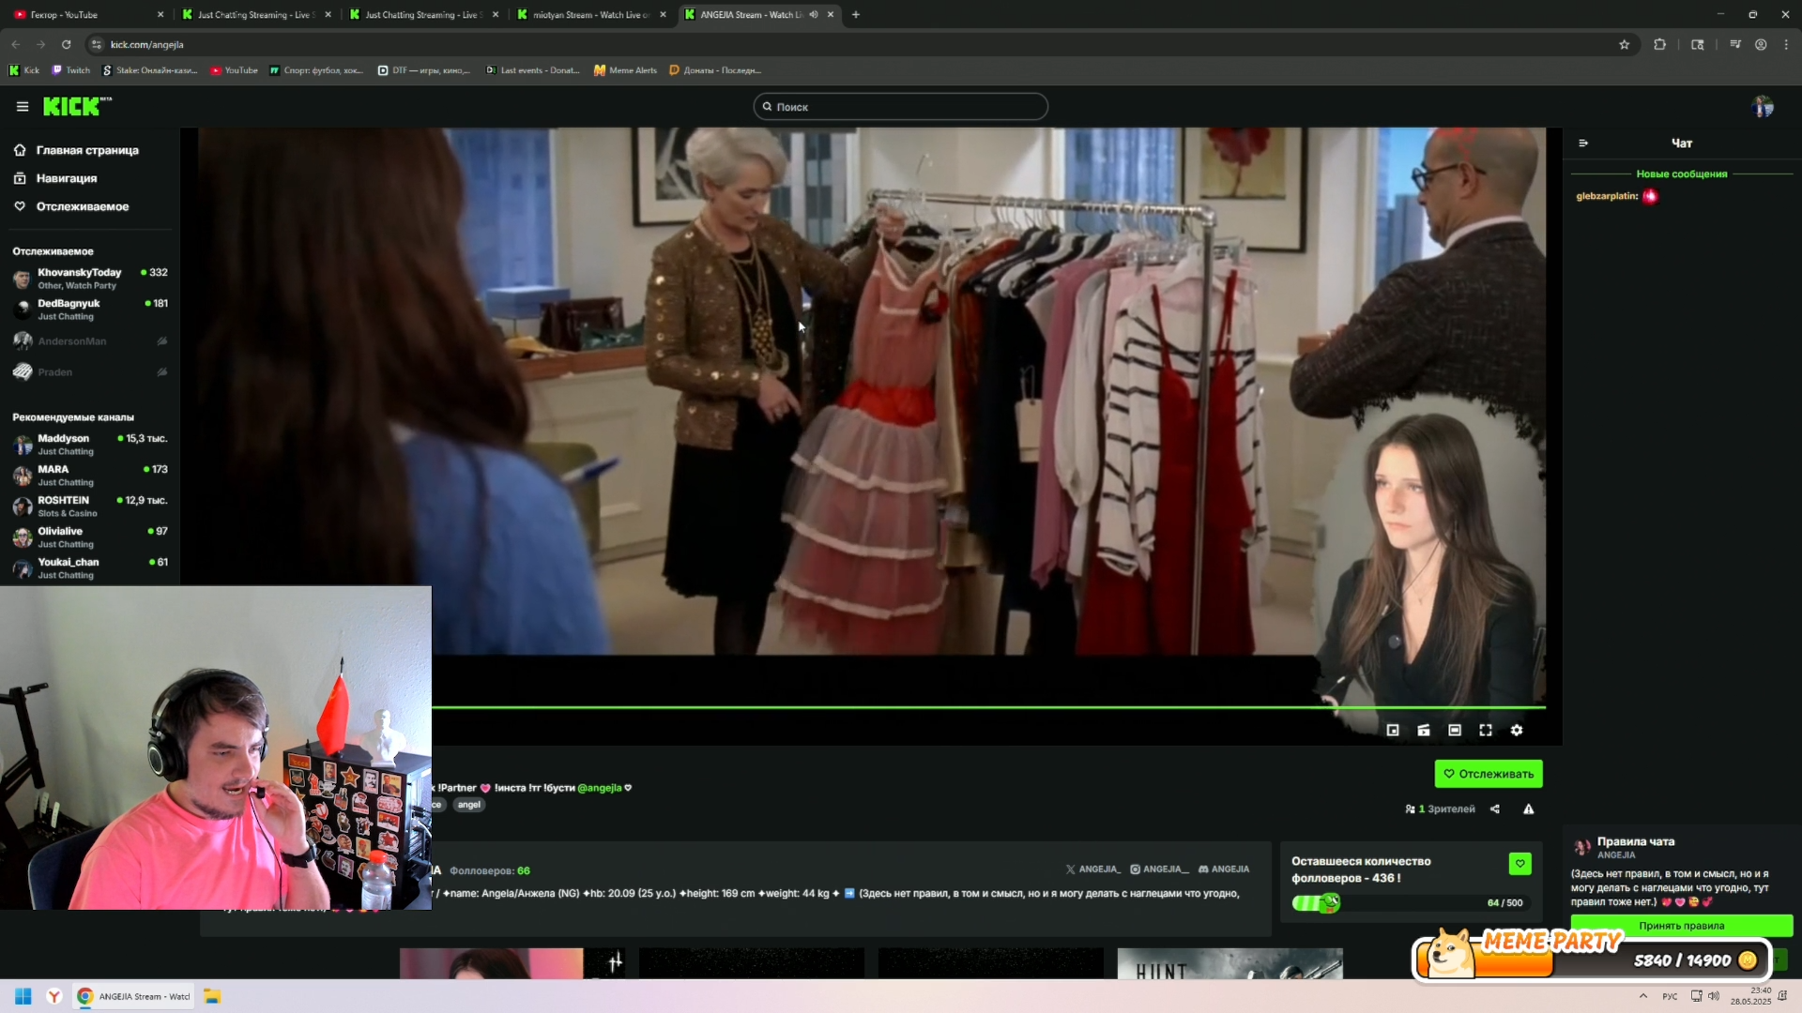Click Принять правила button
This screenshot has width=1802, height=1013.
coord(1681,926)
